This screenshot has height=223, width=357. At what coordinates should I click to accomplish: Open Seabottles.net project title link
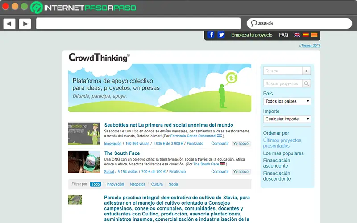pos(169,125)
